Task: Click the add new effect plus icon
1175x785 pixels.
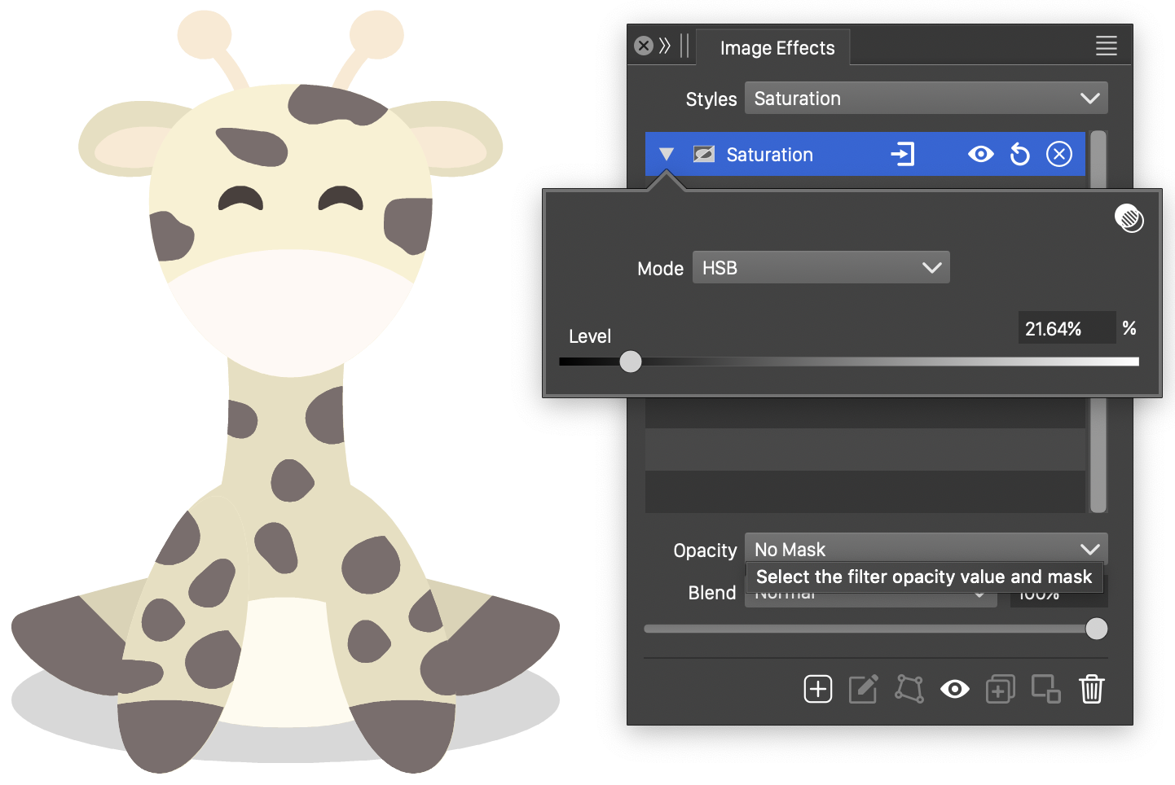Action: coord(817,689)
